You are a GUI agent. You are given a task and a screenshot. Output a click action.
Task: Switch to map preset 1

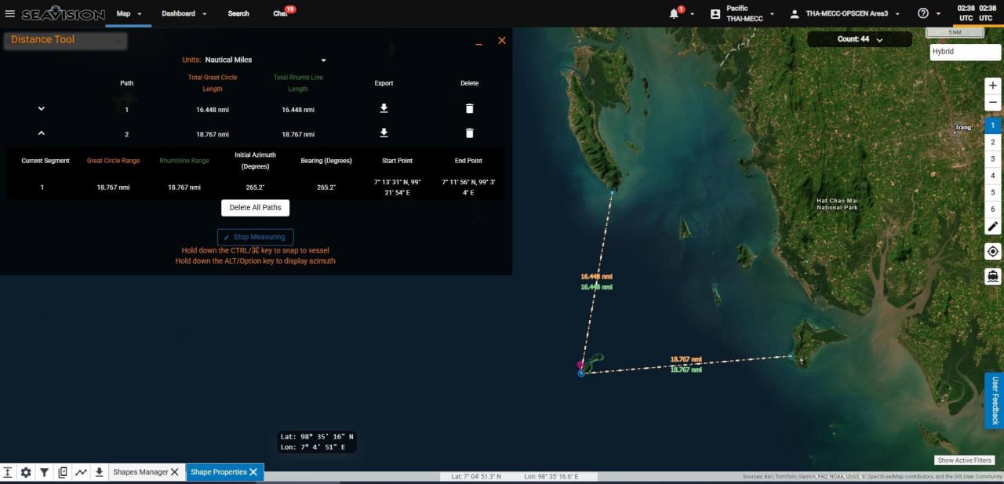tap(992, 126)
